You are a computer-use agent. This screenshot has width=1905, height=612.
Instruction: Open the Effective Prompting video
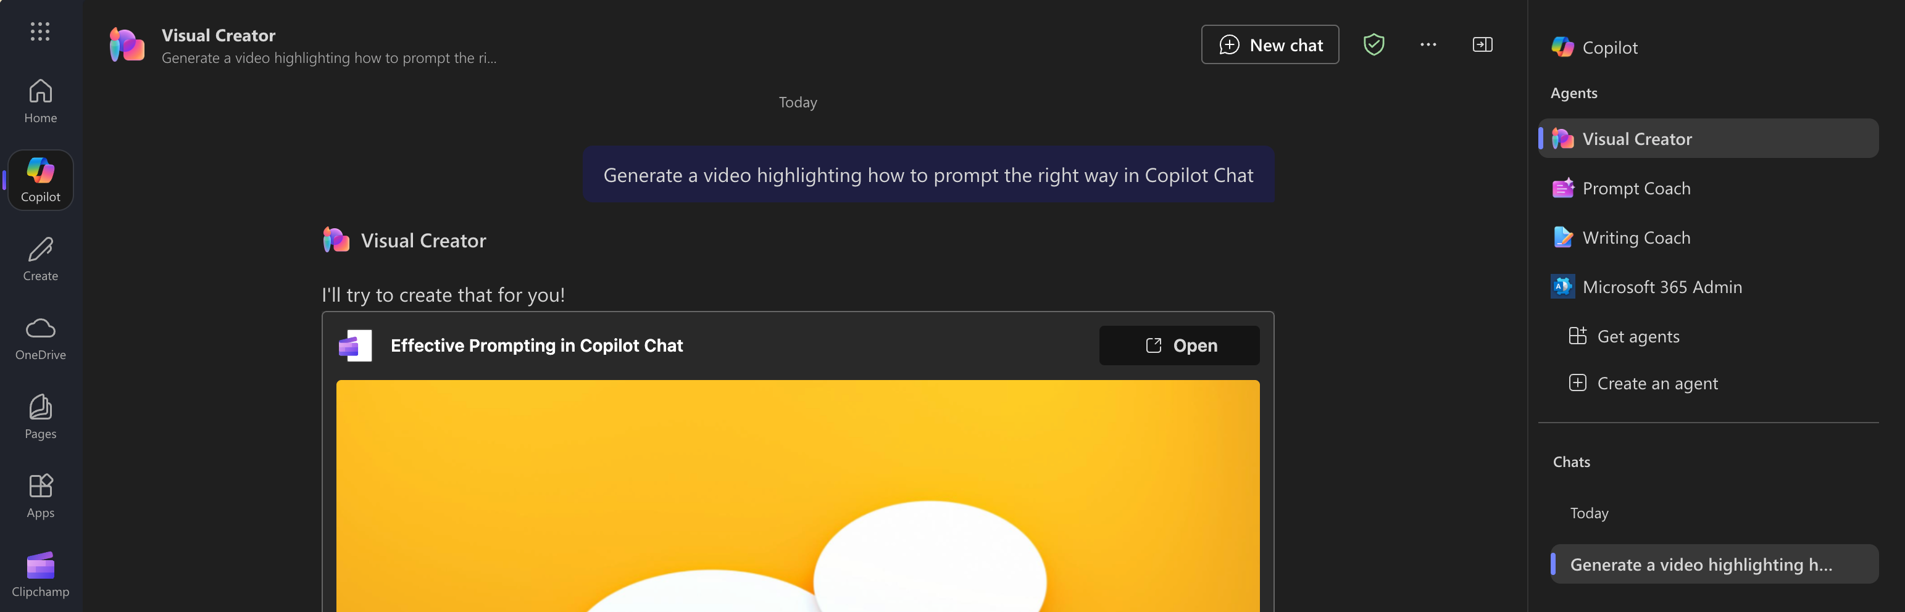1179,345
